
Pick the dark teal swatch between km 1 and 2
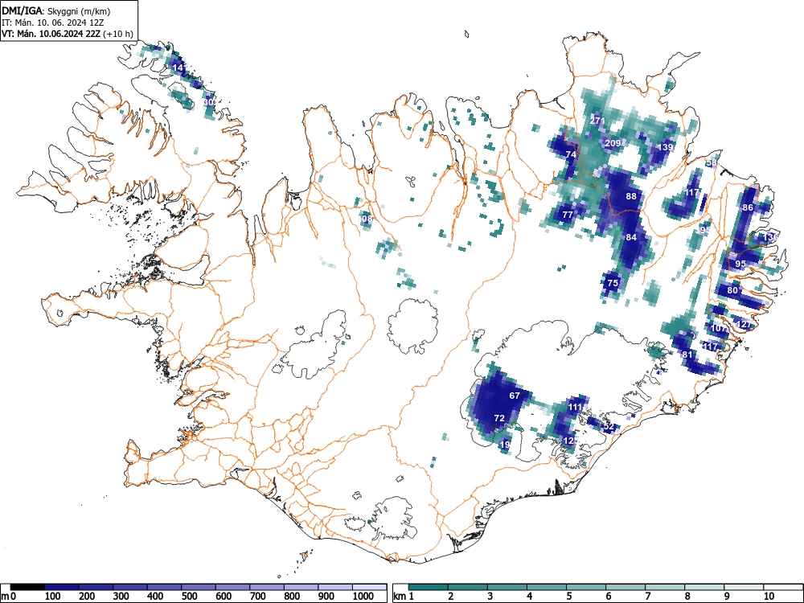tap(429, 587)
